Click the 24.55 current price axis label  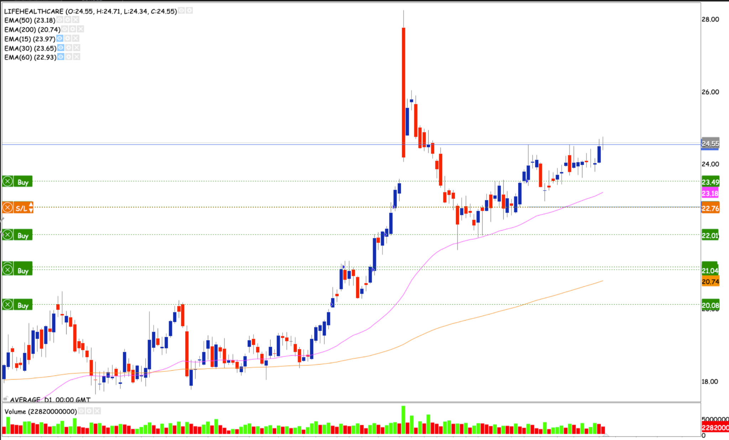pyautogui.click(x=710, y=144)
